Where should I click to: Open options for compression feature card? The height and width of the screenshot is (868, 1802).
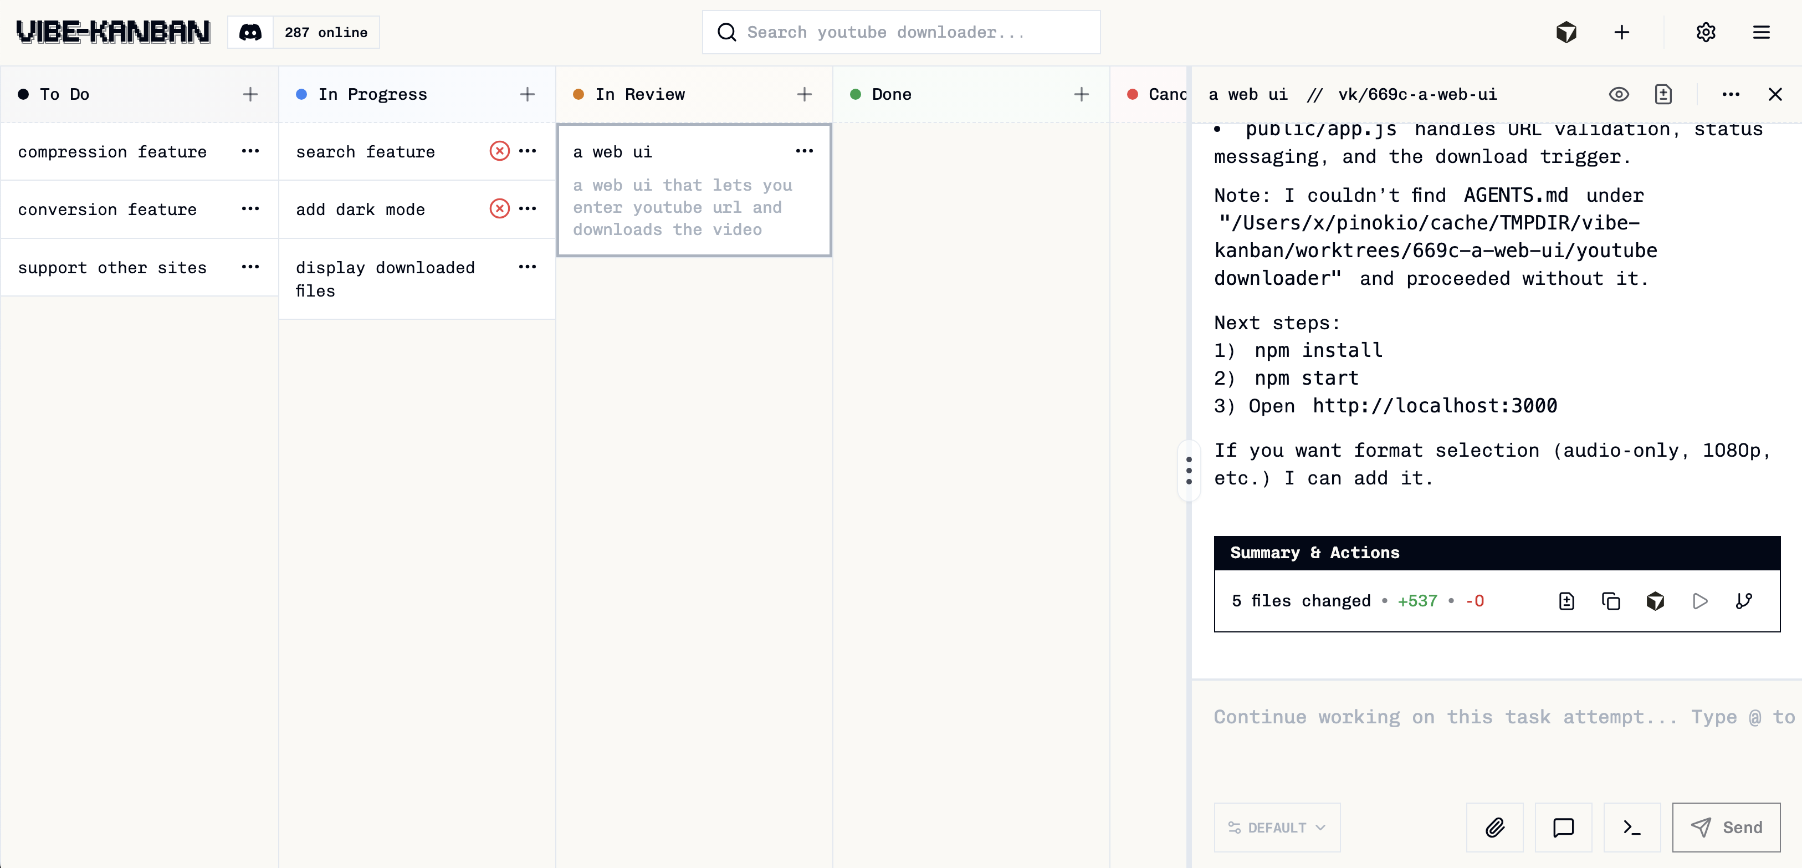250,151
